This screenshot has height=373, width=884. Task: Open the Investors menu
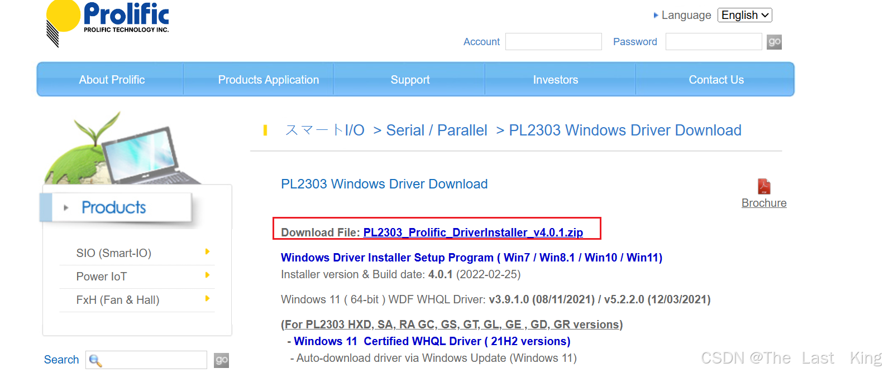click(555, 80)
